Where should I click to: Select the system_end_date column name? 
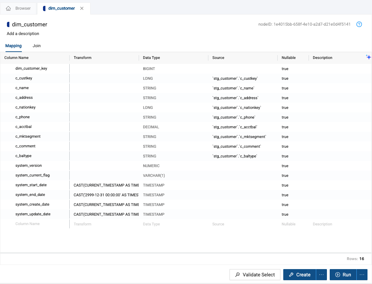(30, 195)
